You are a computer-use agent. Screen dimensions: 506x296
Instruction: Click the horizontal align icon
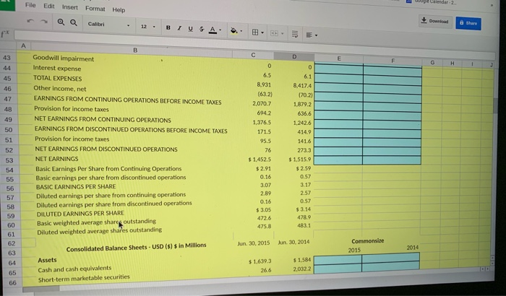(309, 35)
